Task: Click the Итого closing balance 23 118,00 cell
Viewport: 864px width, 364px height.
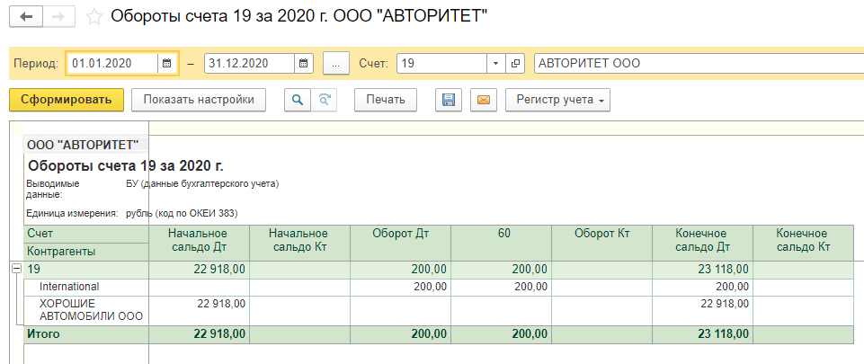Action: tap(701, 333)
